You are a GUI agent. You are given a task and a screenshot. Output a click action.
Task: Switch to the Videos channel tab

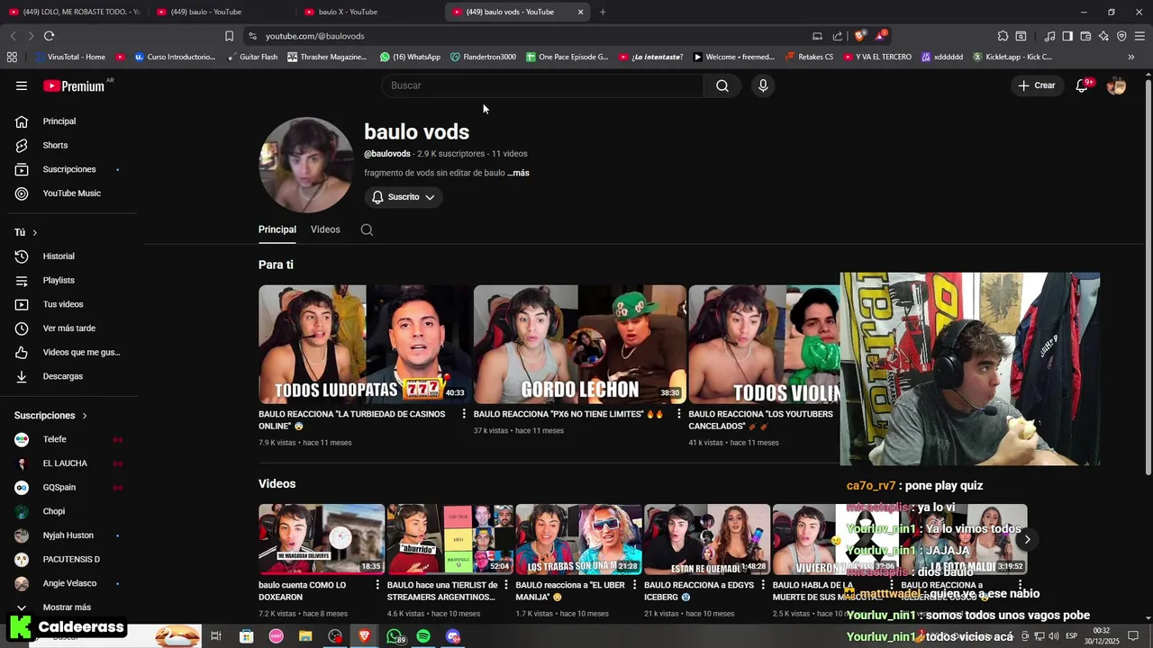point(325,229)
